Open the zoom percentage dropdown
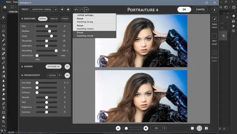The width and height of the screenshot is (237, 134). 164,128
